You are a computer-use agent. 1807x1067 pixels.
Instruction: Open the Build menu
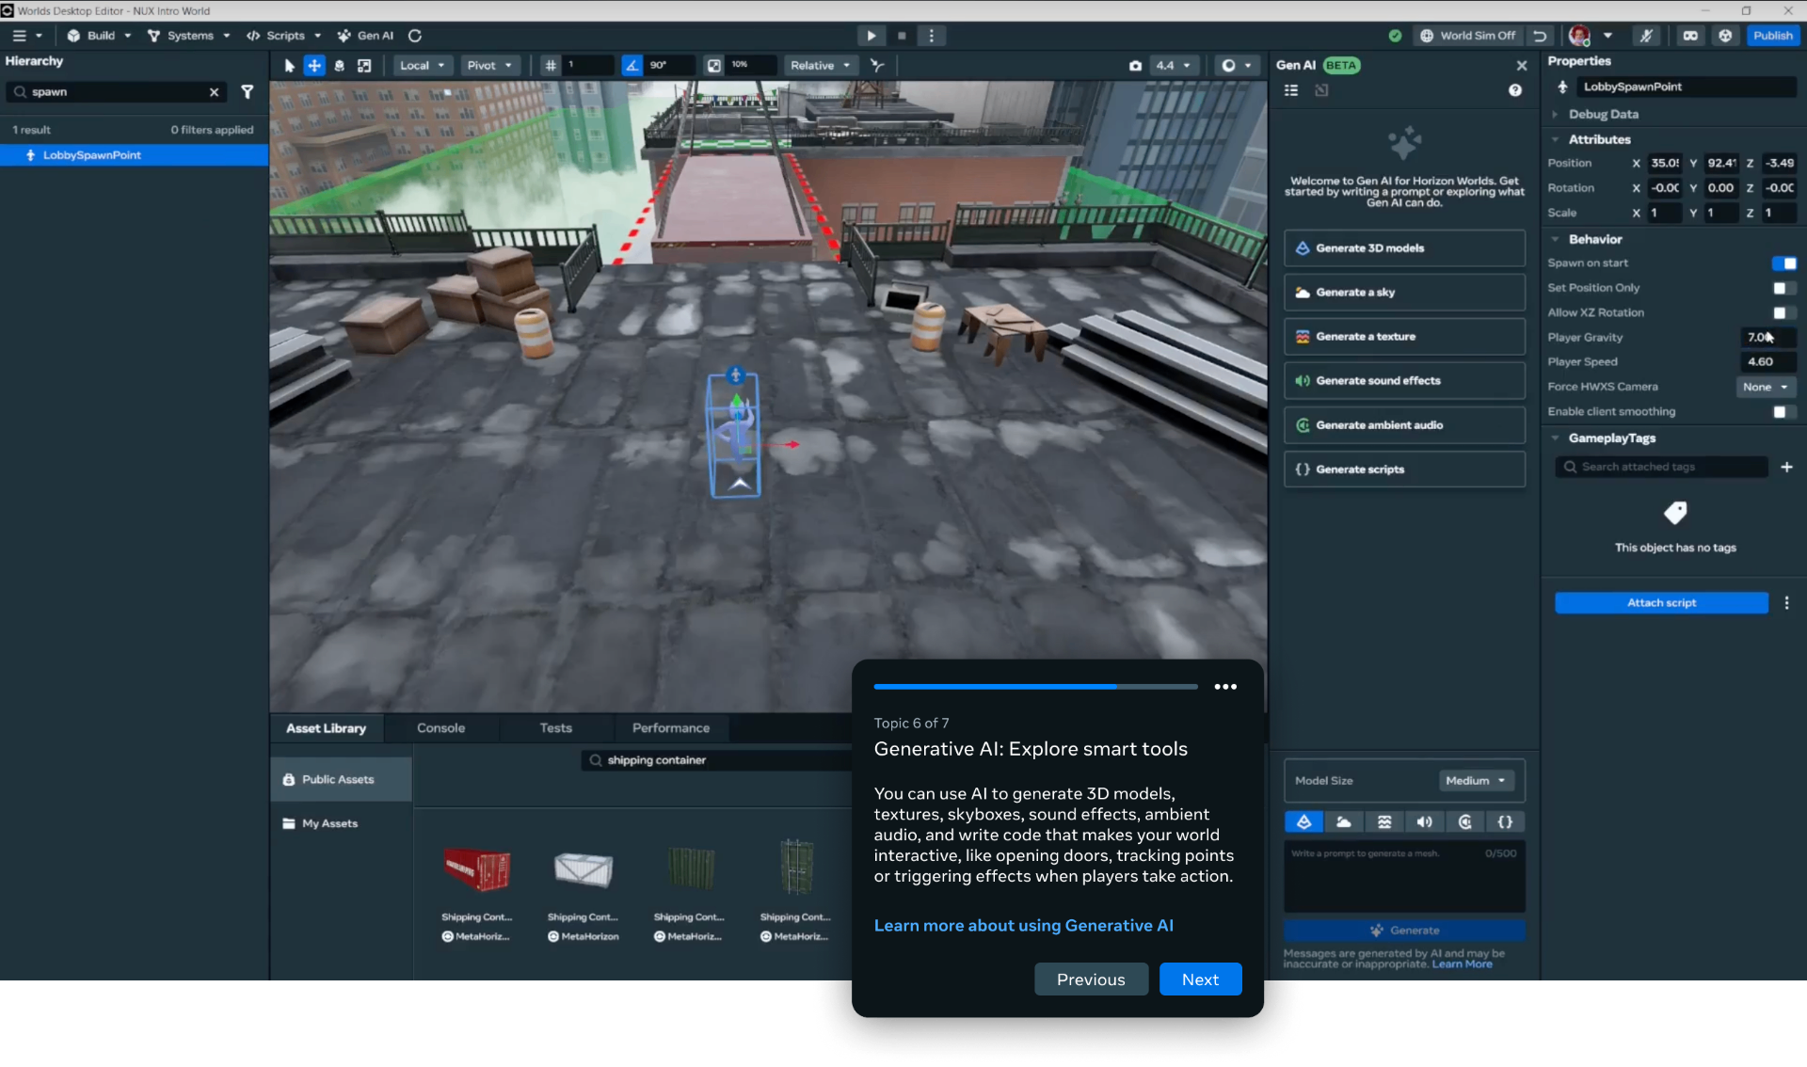[99, 36]
